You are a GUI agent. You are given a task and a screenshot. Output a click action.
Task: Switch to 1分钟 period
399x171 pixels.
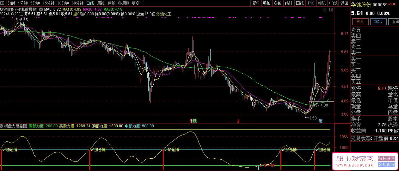(x=23, y=3)
